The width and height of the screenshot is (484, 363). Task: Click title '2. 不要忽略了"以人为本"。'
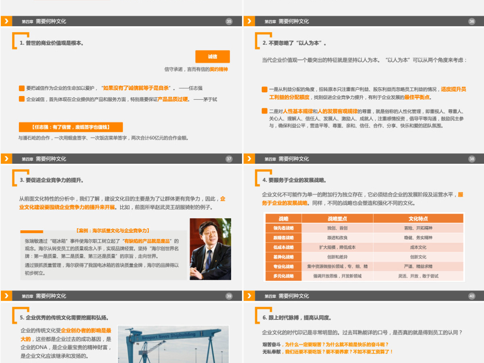294,43
